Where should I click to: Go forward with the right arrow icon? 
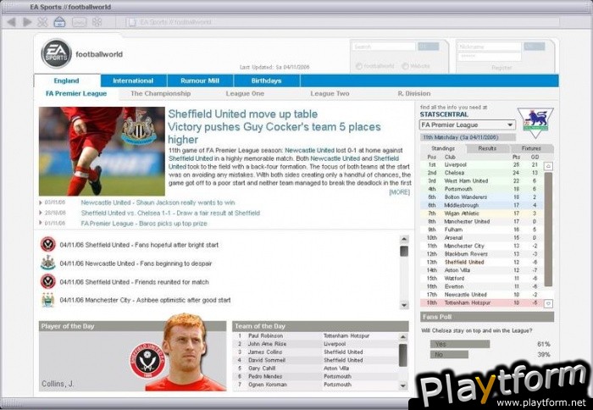point(27,22)
